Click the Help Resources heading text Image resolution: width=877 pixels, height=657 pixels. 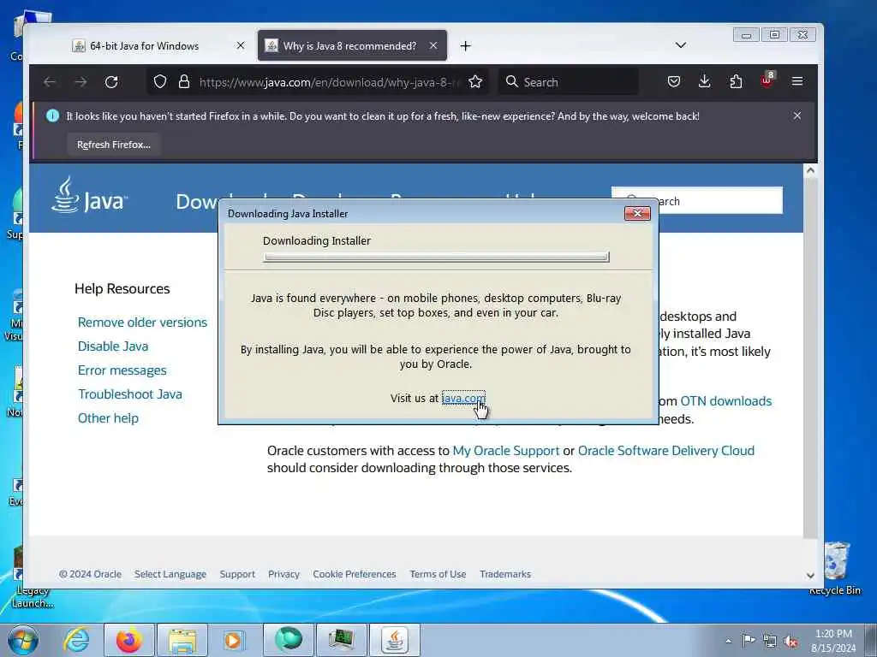coord(122,289)
